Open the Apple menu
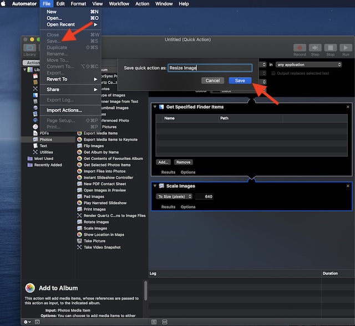Image resolution: width=355 pixels, height=326 pixels. [x=3, y=4]
